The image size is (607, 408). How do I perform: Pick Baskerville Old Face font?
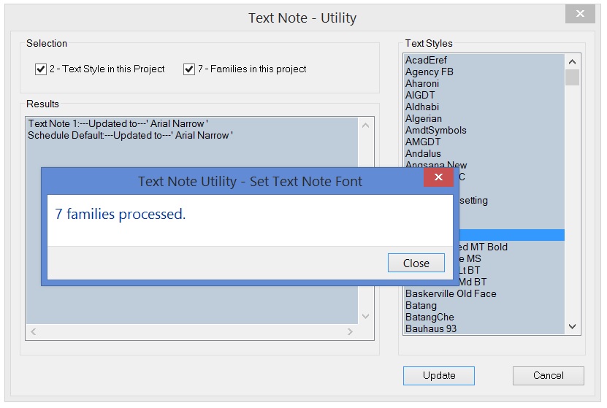click(451, 294)
